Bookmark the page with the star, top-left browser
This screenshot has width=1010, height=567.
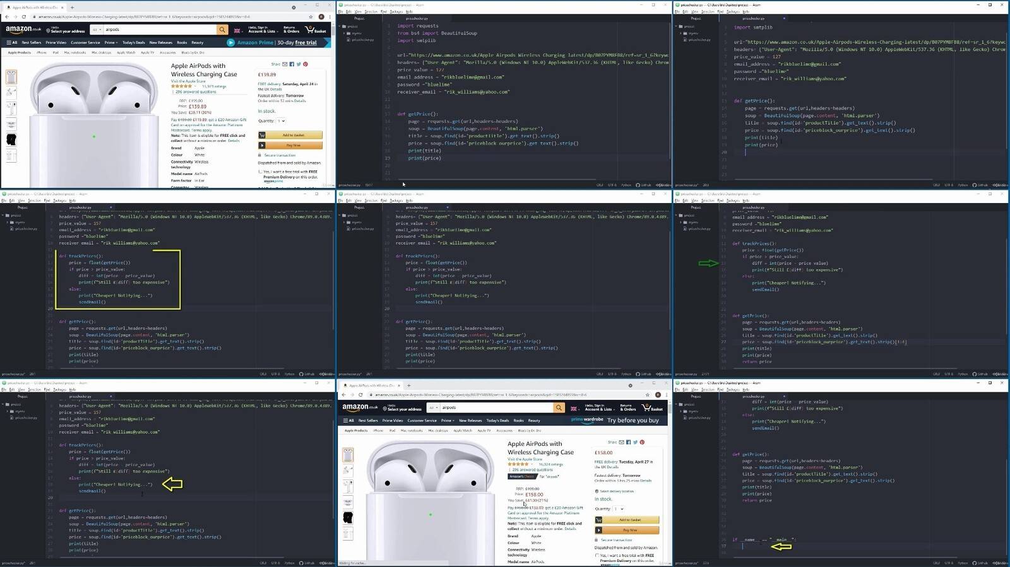[x=311, y=17]
